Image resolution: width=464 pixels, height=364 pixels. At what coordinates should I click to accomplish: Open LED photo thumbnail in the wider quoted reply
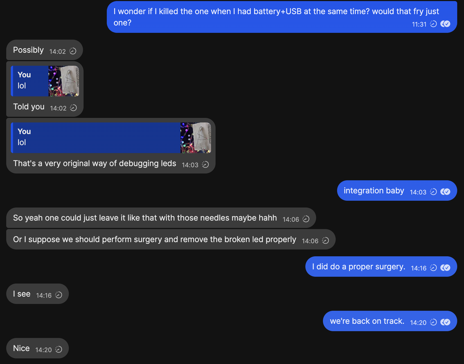tap(196, 138)
